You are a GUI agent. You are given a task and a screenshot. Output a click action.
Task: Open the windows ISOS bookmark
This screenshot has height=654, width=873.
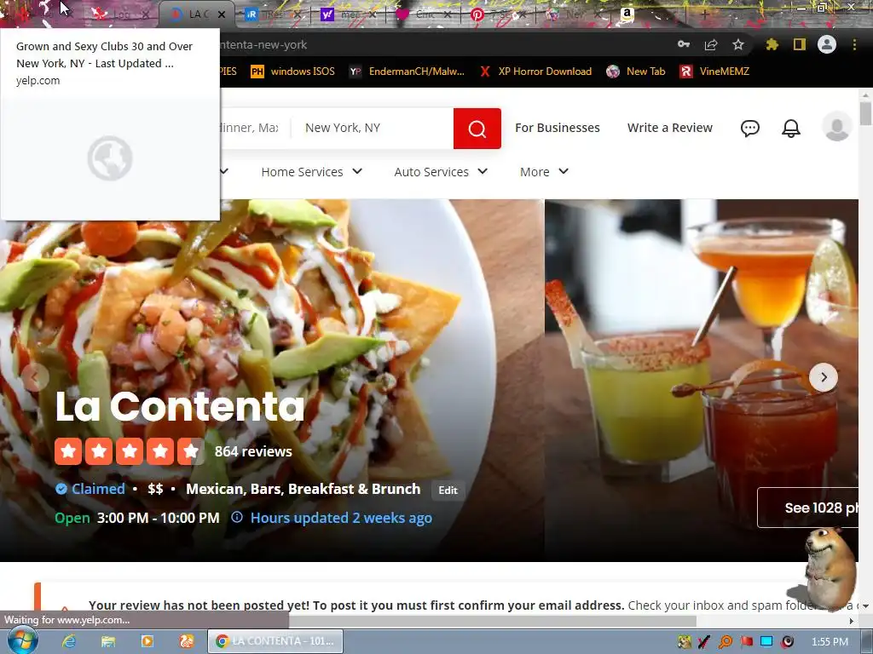[293, 72]
